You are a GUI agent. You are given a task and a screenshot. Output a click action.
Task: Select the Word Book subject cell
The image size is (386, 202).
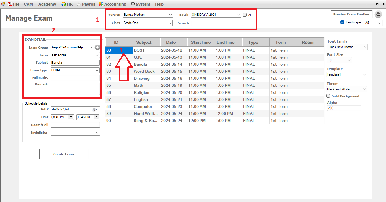[146, 71]
